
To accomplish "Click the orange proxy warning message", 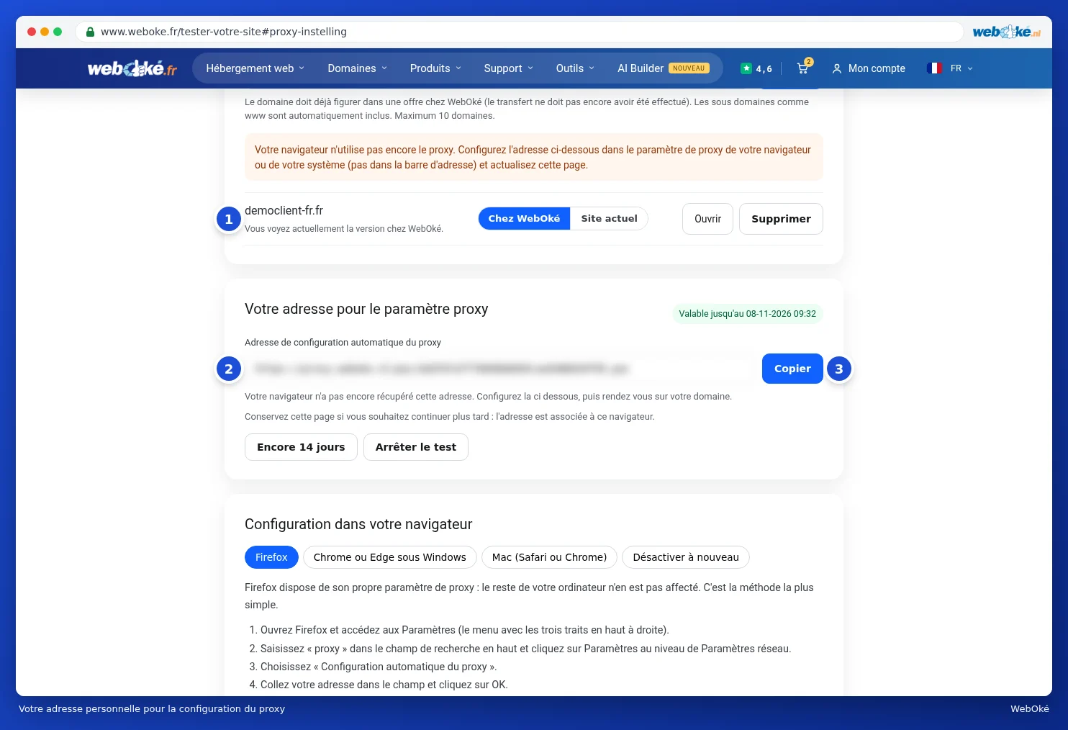I will pyautogui.click(x=534, y=157).
